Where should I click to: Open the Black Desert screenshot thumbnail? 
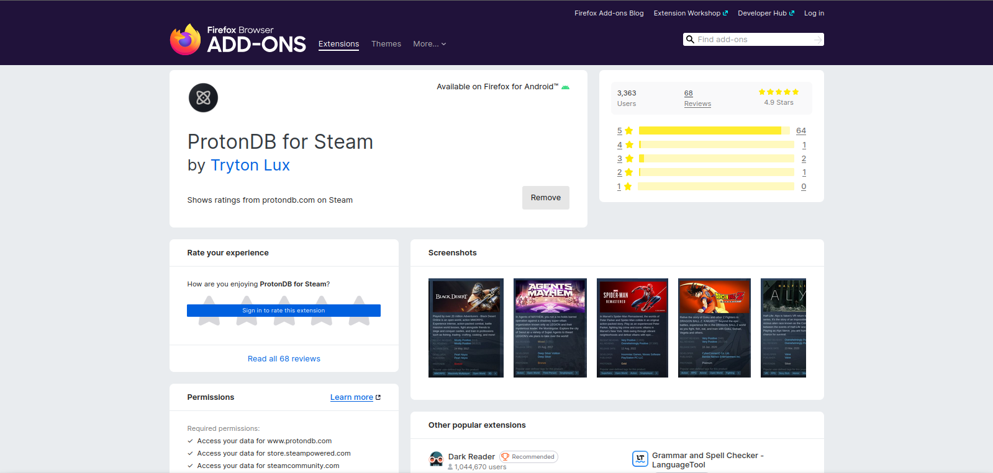466,328
